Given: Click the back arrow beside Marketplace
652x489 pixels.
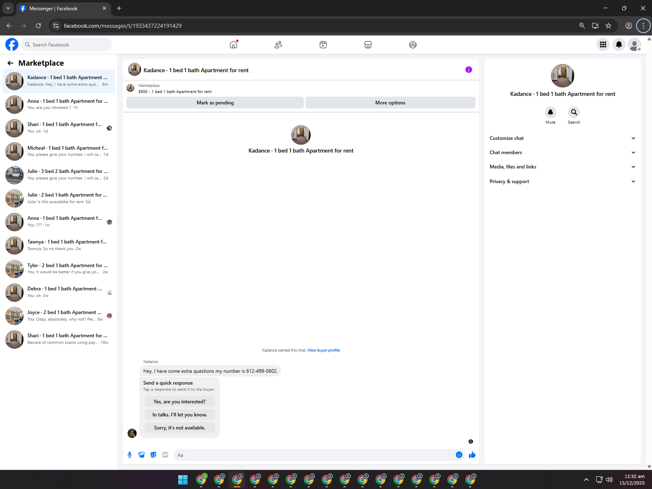Looking at the screenshot, I should [x=11, y=63].
